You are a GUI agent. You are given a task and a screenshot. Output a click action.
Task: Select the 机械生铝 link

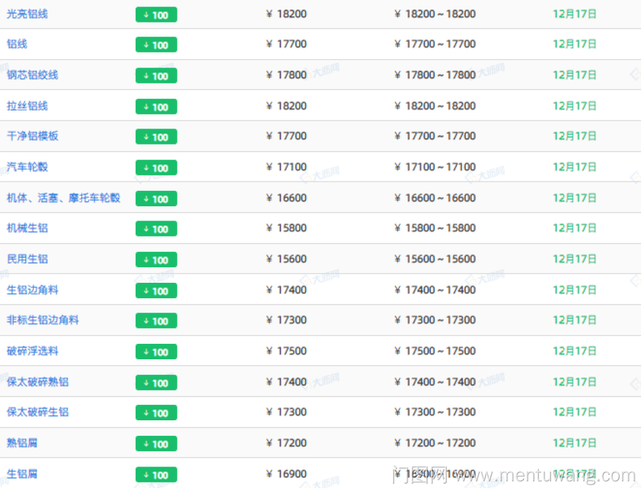(x=27, y=228)
